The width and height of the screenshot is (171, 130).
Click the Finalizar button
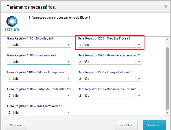[x=155, y=125]
